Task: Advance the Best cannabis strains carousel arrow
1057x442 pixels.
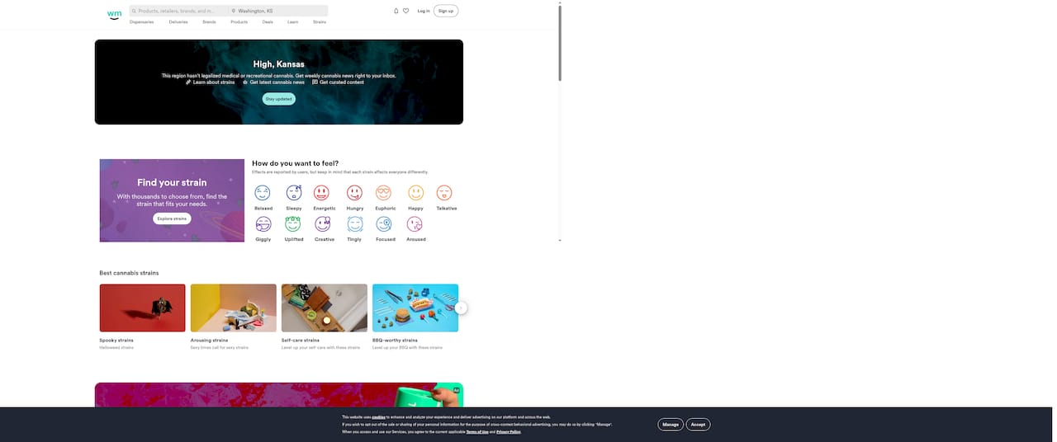Action: pos(461,308)
